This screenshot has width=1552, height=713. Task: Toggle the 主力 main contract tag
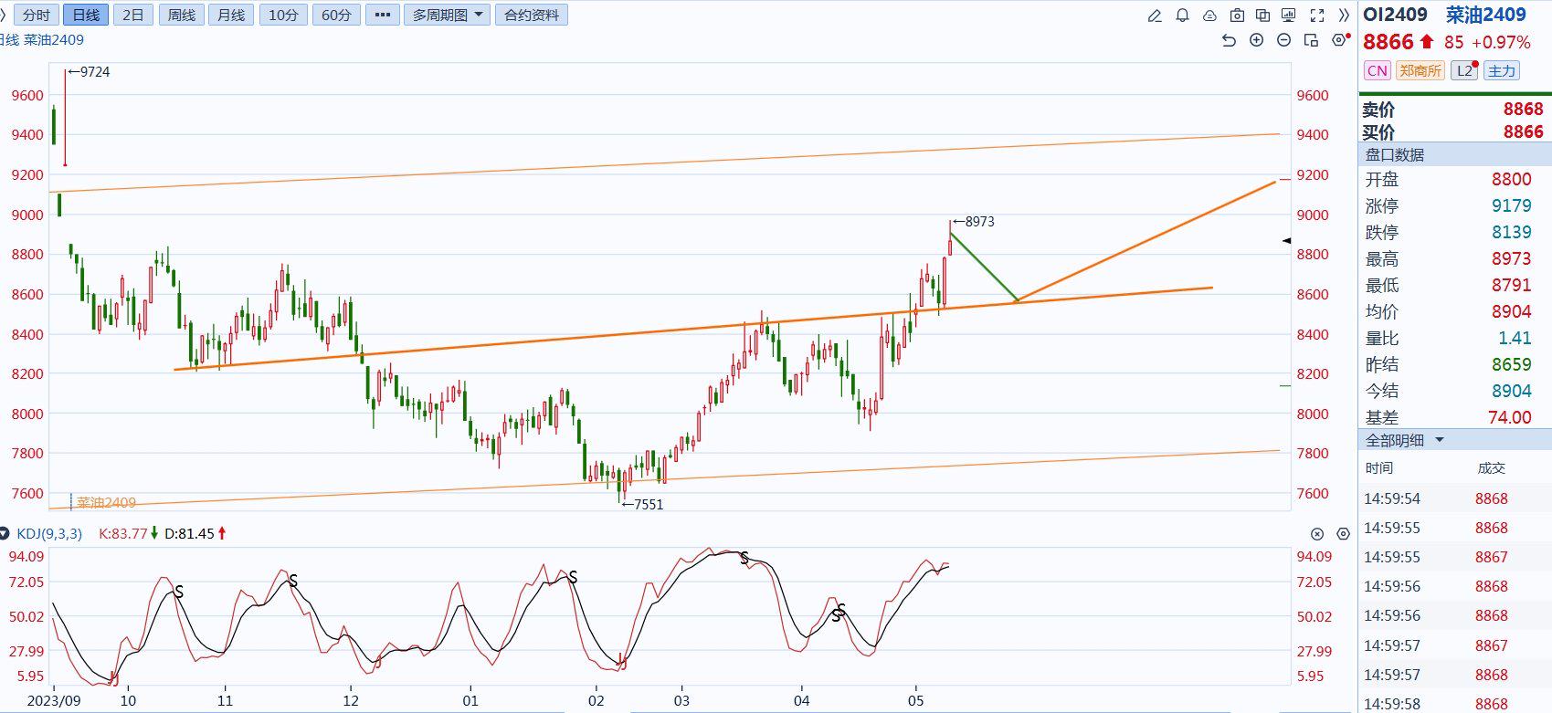[x=1501, y=70]
